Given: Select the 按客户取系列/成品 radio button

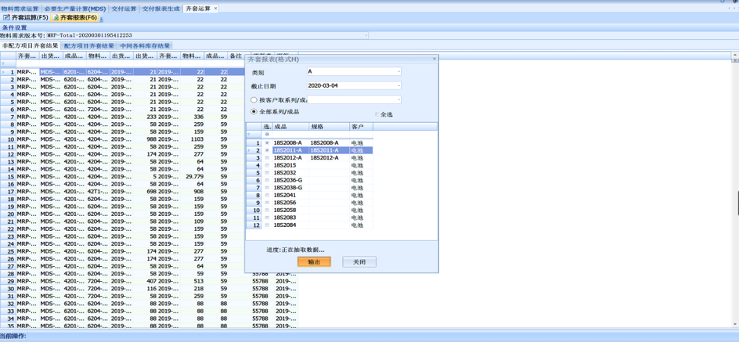Looking at the screenshot, I should click(254, 100).
